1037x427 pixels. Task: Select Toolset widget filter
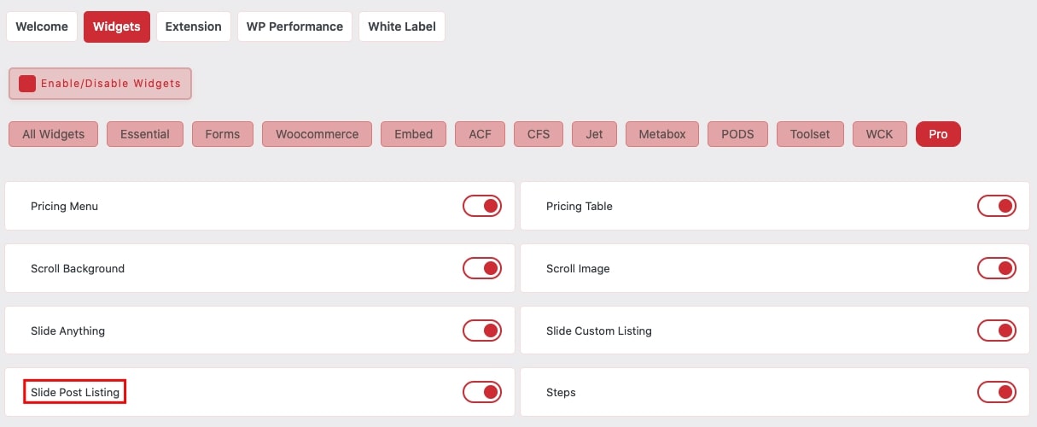click(x=810, y=134)
